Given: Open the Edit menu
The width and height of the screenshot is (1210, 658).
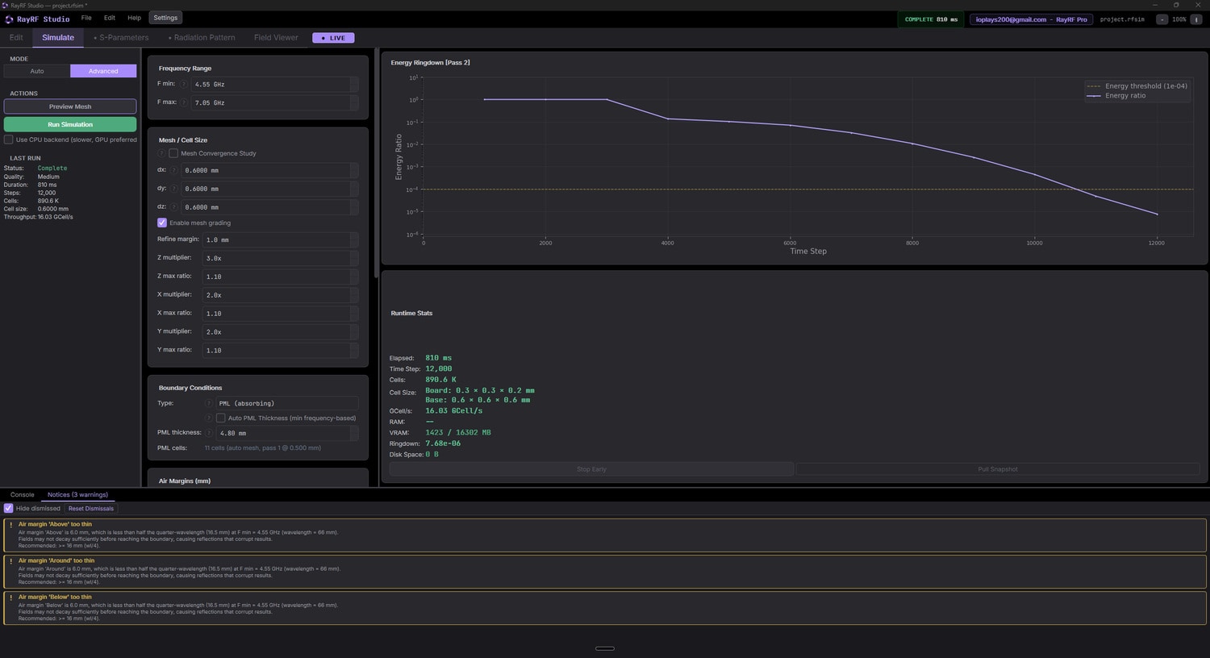Looking at the screenshot, I should [x=110, y=18].
